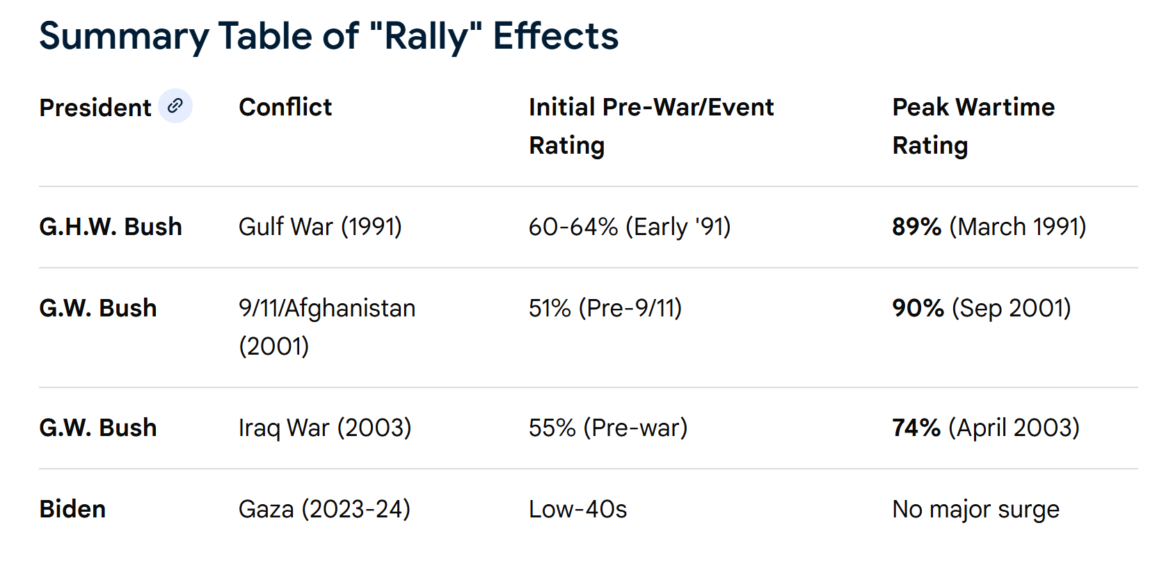Click the President column header
This screenshot has width=1173, height=564.
[x=95, y=108]
